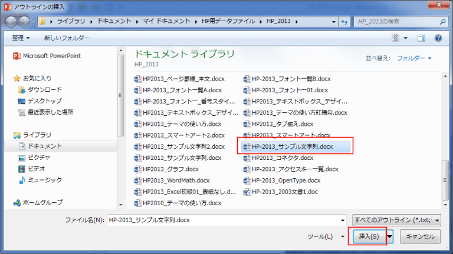
Task: Select HP2013_サンプル文字列.docx file
Action: (x=178, y=158)
